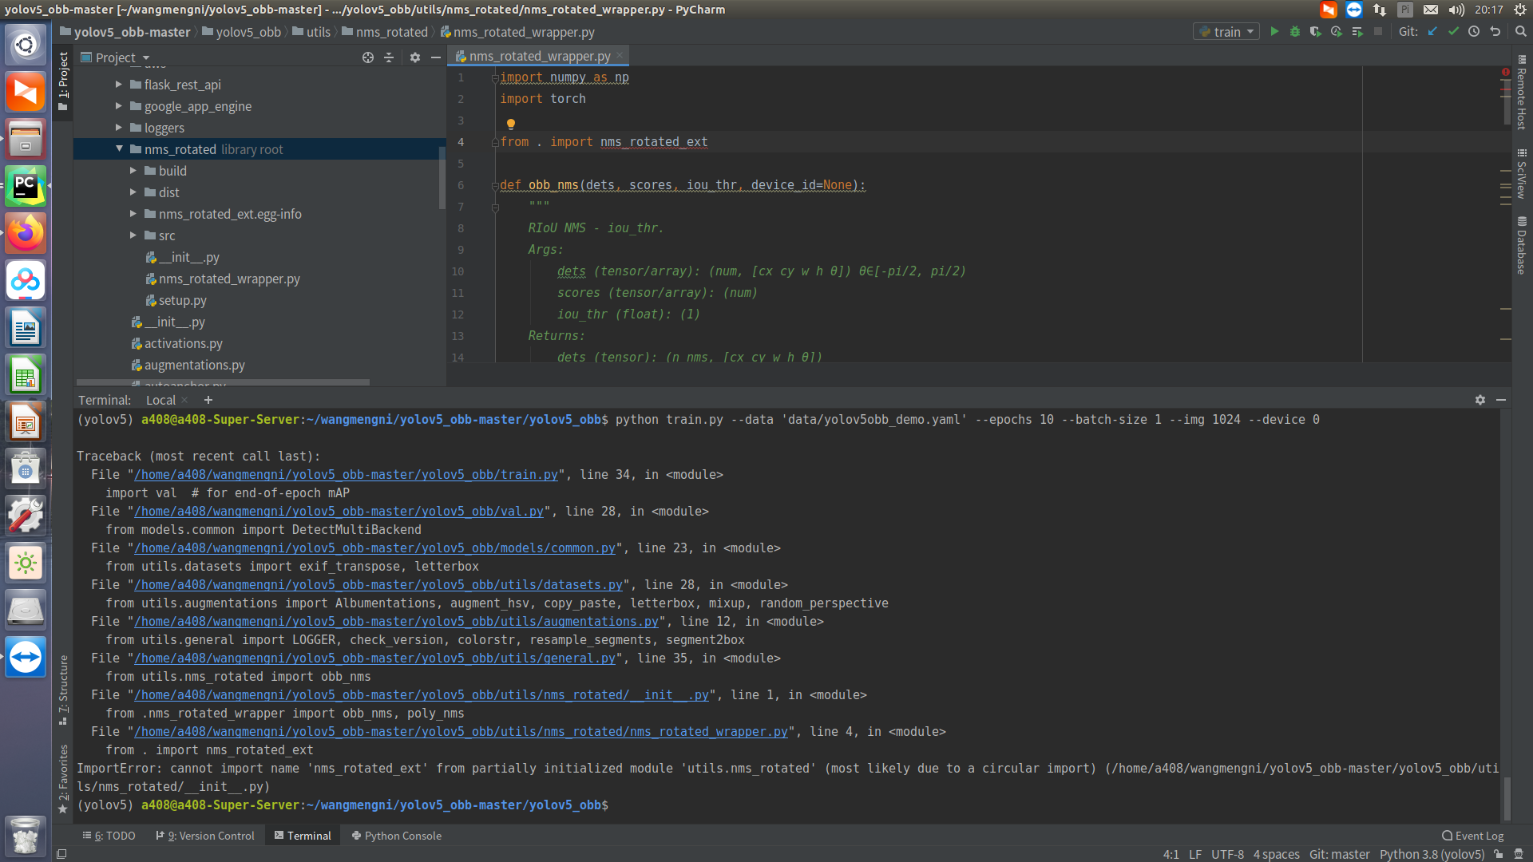Select the Local terminal session tab
The height and width of the screenshot is (862, 1533).
(160, 400)
